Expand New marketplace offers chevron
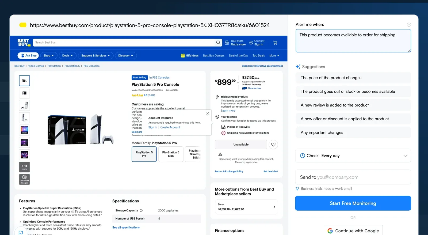 [x=274, y=207]
